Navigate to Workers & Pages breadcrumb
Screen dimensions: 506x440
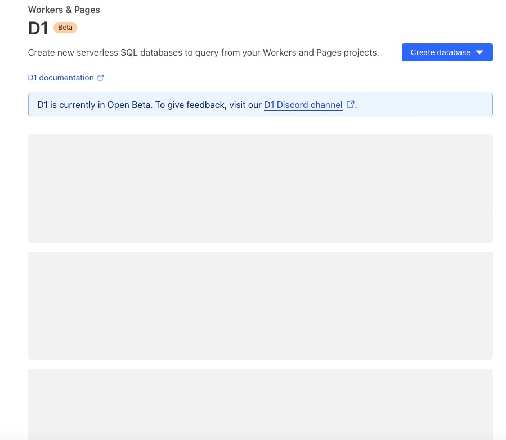(x=64, y=10)
